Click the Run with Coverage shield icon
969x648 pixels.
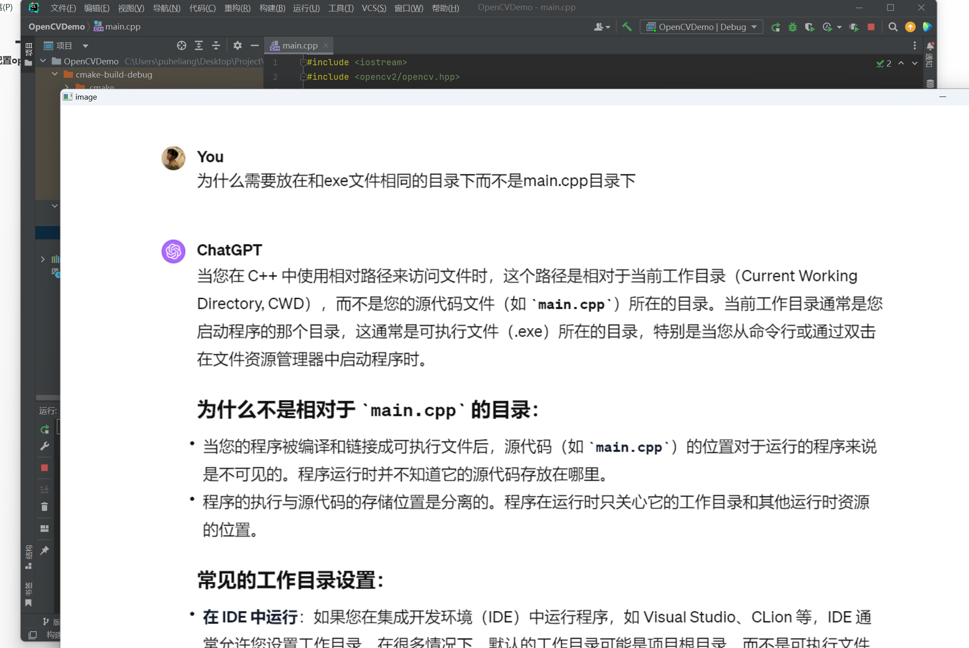[809, 27]
